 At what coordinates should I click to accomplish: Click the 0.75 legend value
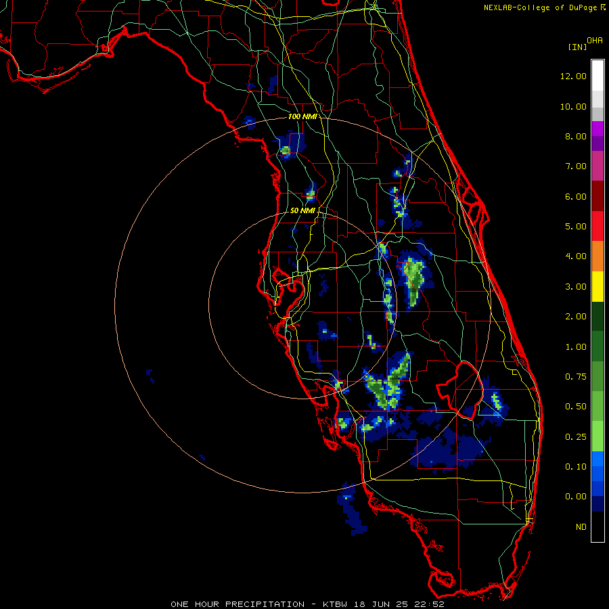click(576, 377)
